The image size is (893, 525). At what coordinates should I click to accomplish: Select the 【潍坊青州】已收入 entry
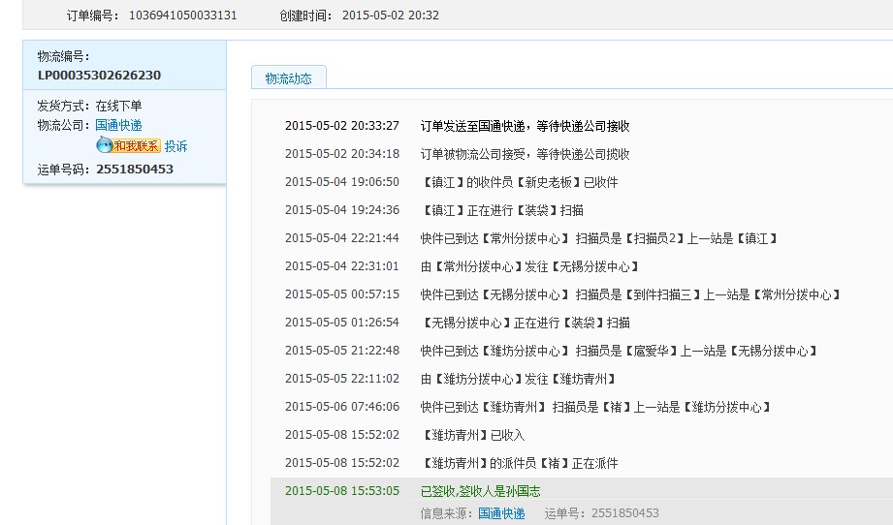tap(474, 435)
